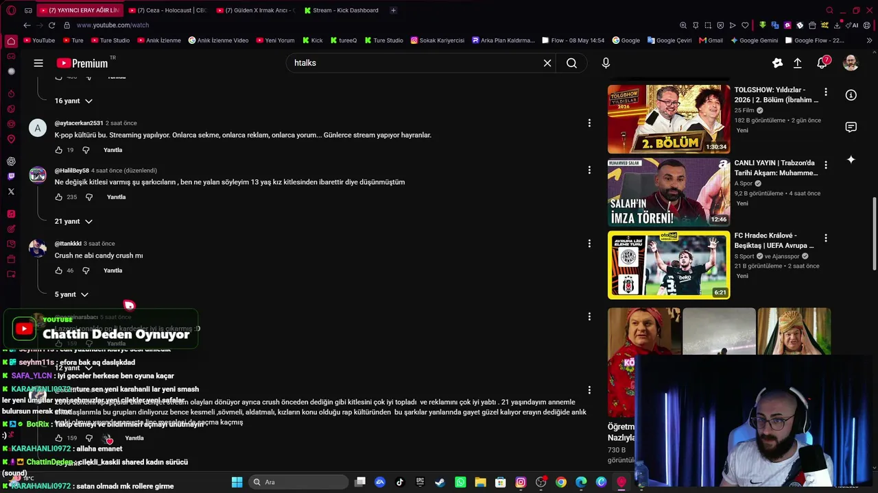Open X (Twitter) in the Opera sidebar
Viewport: 878px width, 493px height.
[x=11, y=192]
